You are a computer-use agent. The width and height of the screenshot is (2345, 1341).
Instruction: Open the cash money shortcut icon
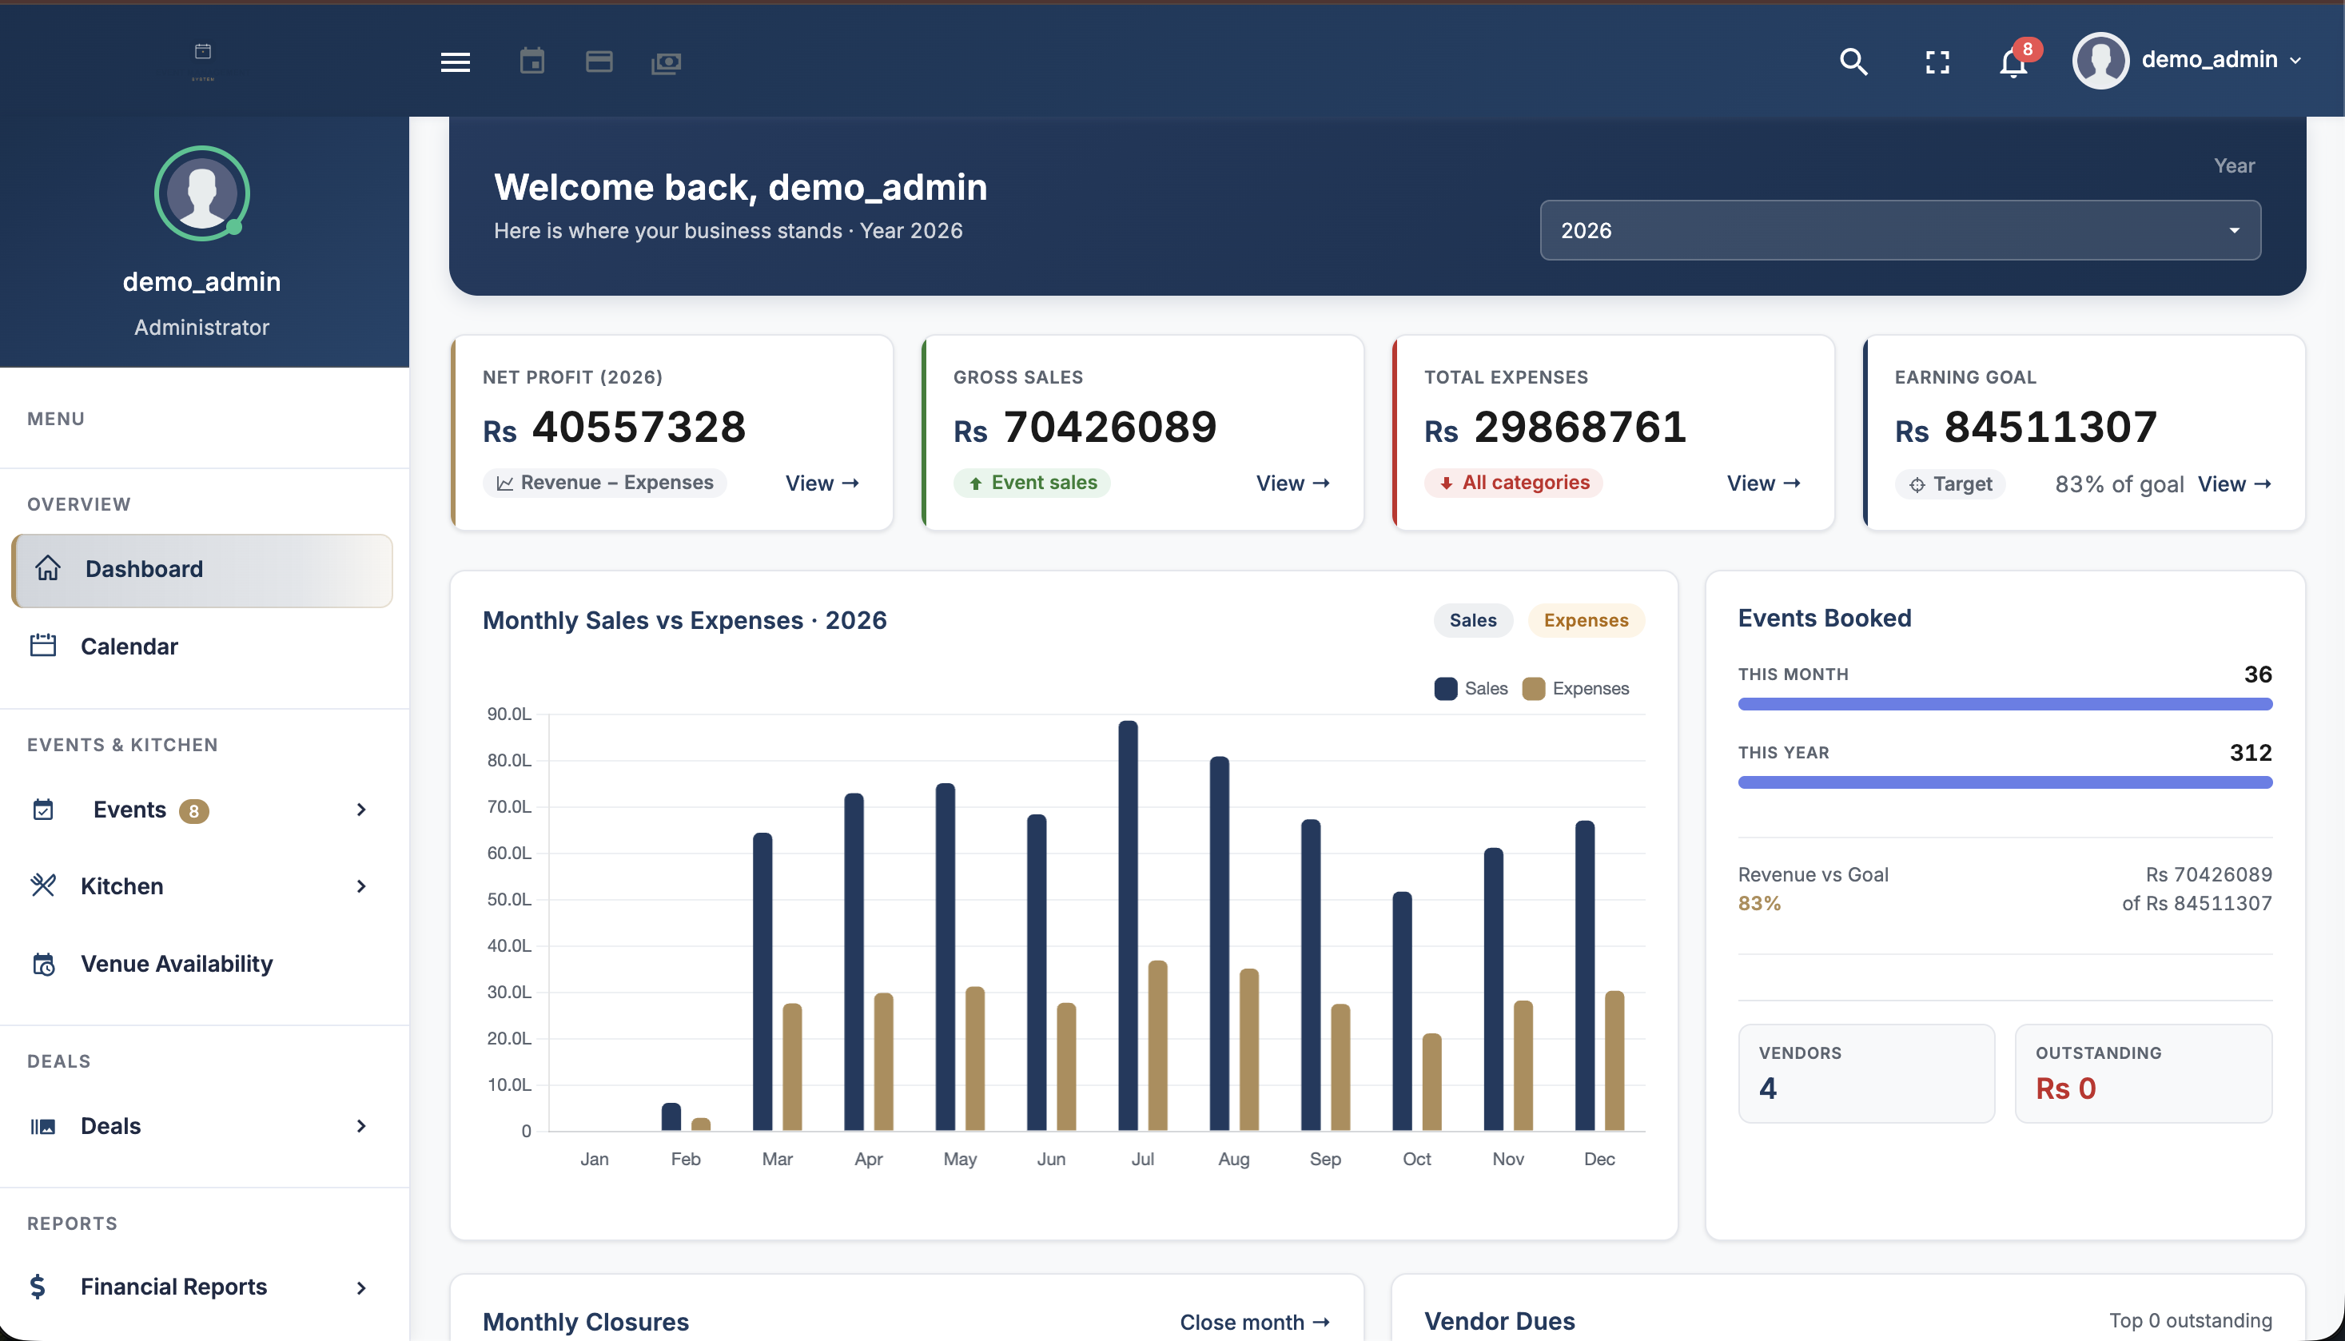pos(666,62)
